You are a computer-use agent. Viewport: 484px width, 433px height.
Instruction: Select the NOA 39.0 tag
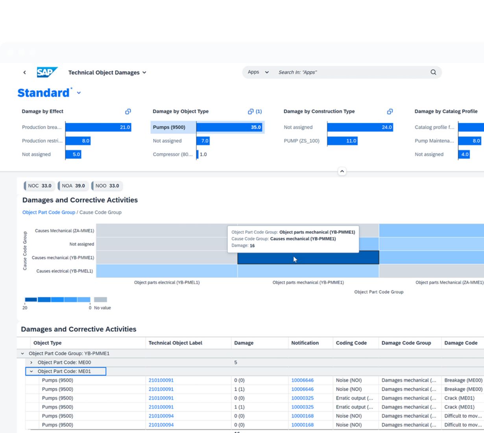coord(73,186)
